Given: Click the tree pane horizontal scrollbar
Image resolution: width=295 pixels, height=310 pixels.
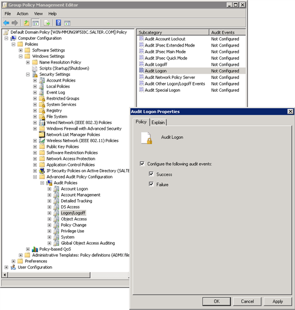Looking at the screenshot, I should [x=66, y=275].
